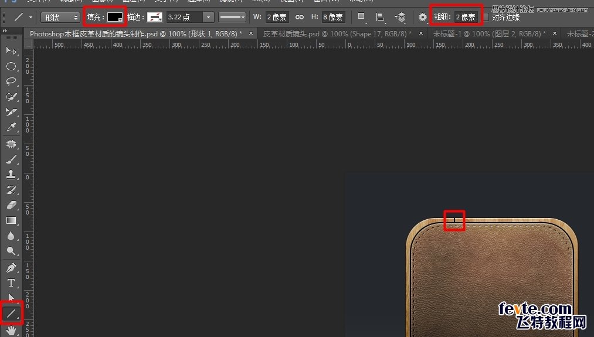Image resolution: width=594 pixels, height=337 pixels.
Task: Click the 粗细 weight field
Action: point(466,17)
